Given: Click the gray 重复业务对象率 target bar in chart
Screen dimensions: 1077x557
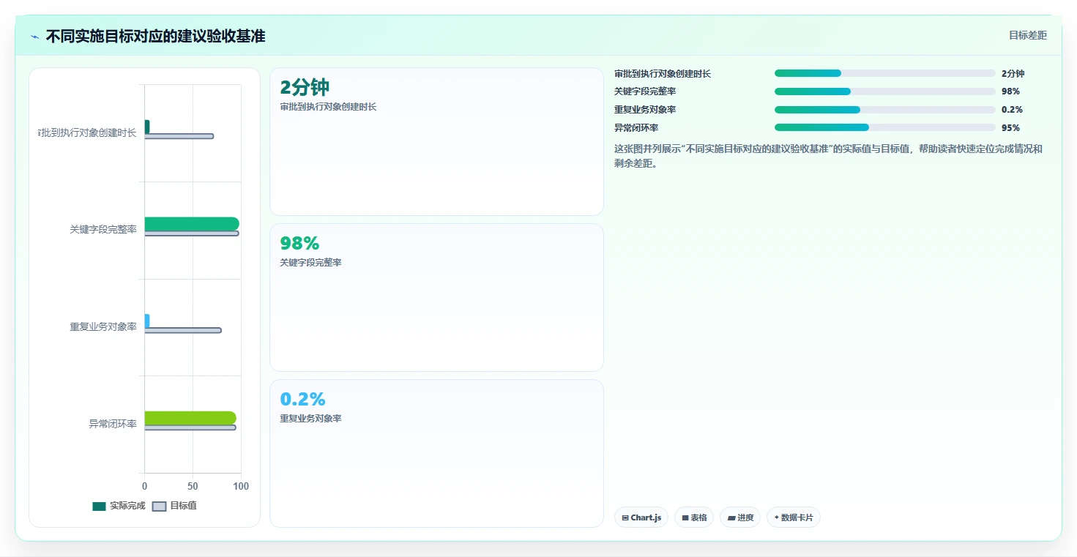Looking at the screenshot, I should [183, 330].
